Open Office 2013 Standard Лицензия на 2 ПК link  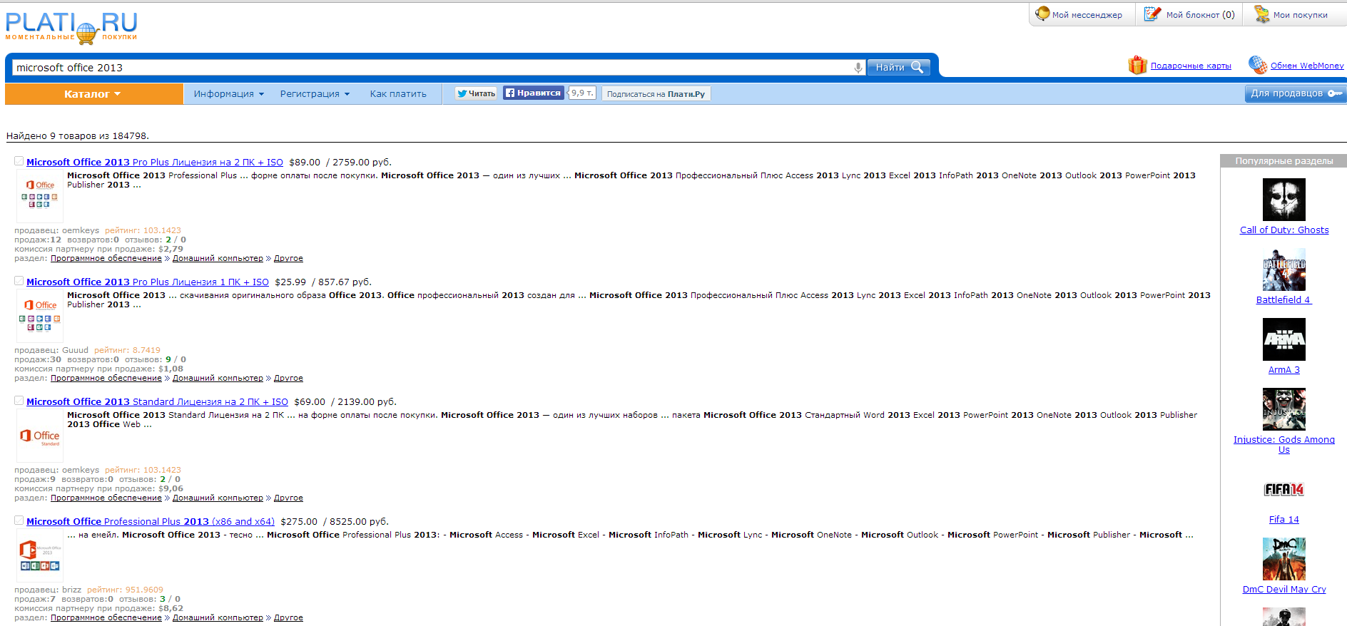(157, 402)
